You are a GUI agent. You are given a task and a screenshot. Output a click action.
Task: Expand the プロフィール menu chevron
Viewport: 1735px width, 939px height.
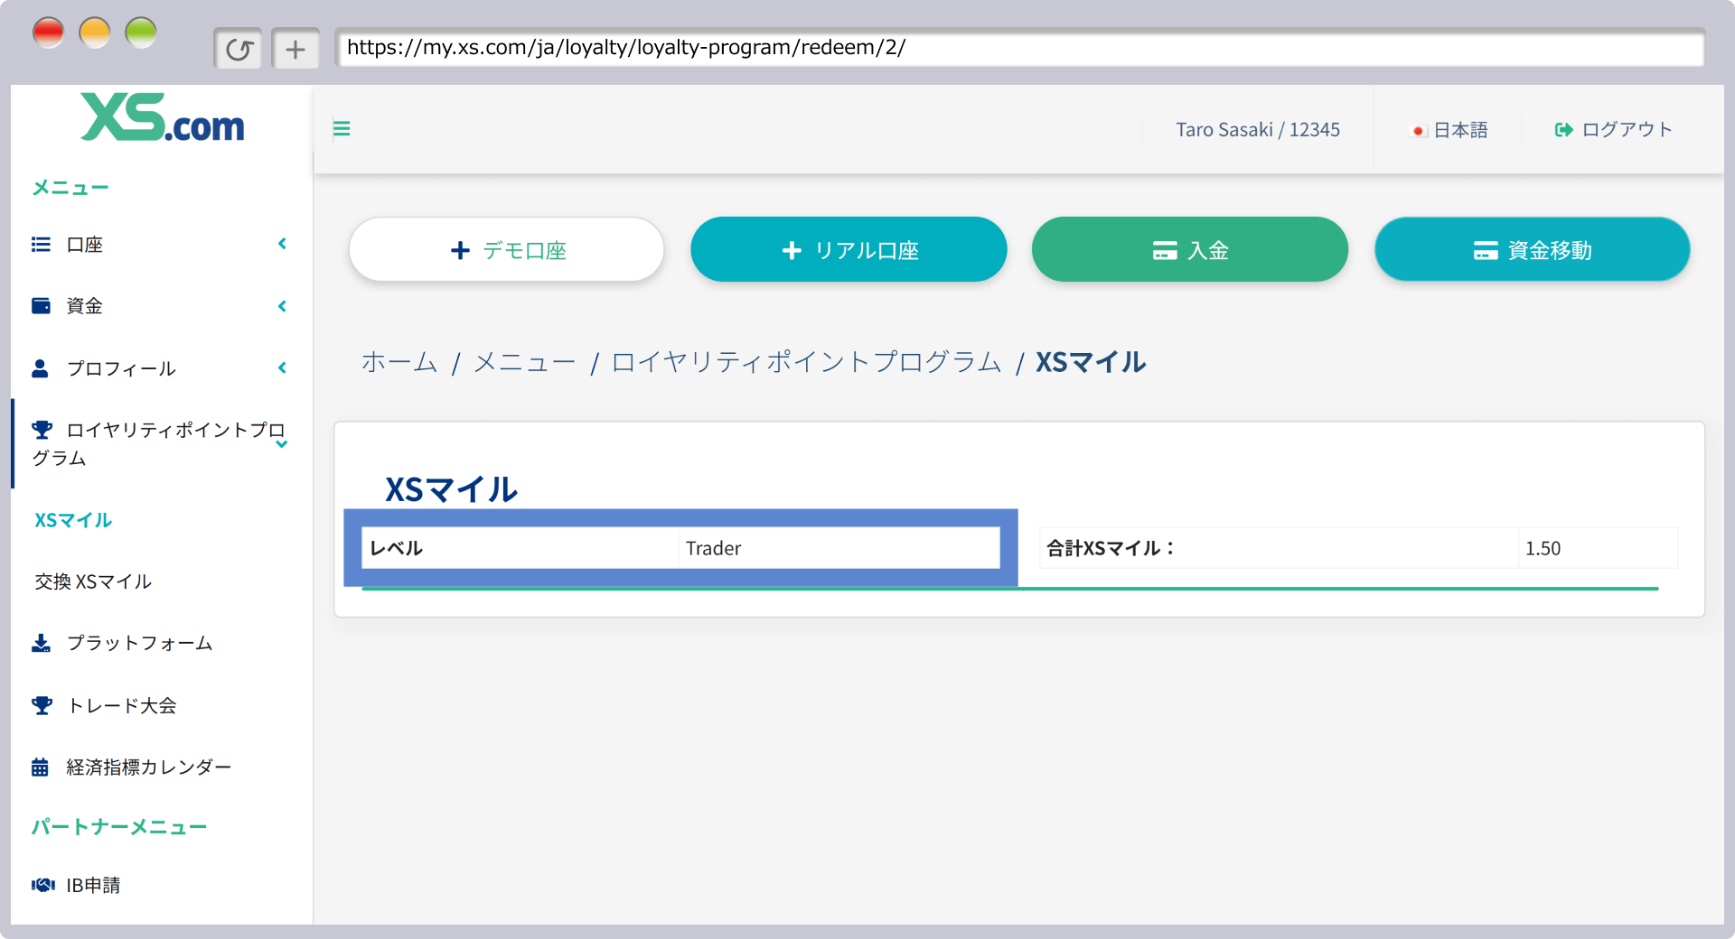[282, 367]
